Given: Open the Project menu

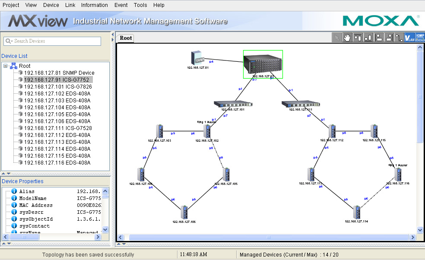Looking at the screenshot, I should click(x=11, y=5).
